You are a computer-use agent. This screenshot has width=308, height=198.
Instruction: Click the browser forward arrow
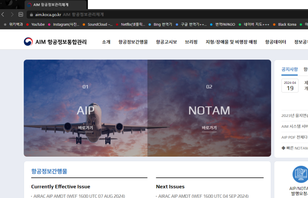coord(12,14)
